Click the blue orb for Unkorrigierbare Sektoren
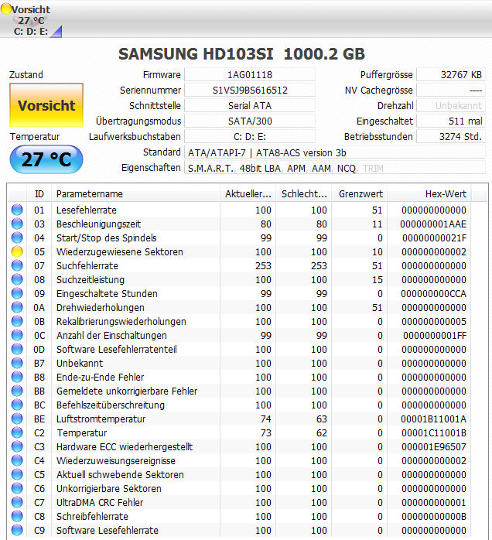 pyautogui.click(x=17, y=488)
